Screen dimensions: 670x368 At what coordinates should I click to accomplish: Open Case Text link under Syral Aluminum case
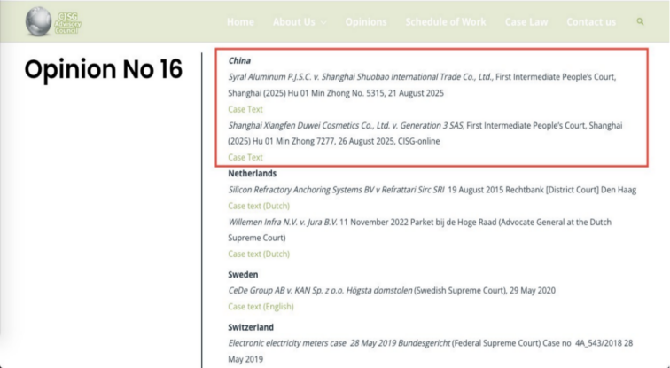pyautogui.click(x=245, y=109)
